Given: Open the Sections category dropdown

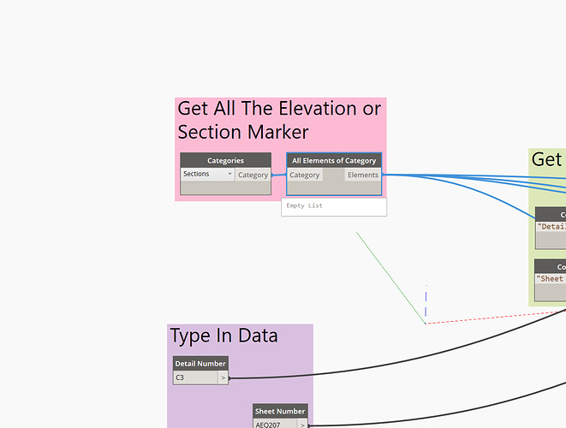Looking at the screenshot, I should [x=207, y=175].
